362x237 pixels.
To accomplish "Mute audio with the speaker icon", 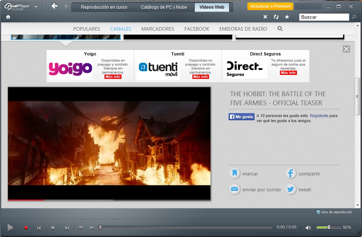I will (x=308, y=228).
